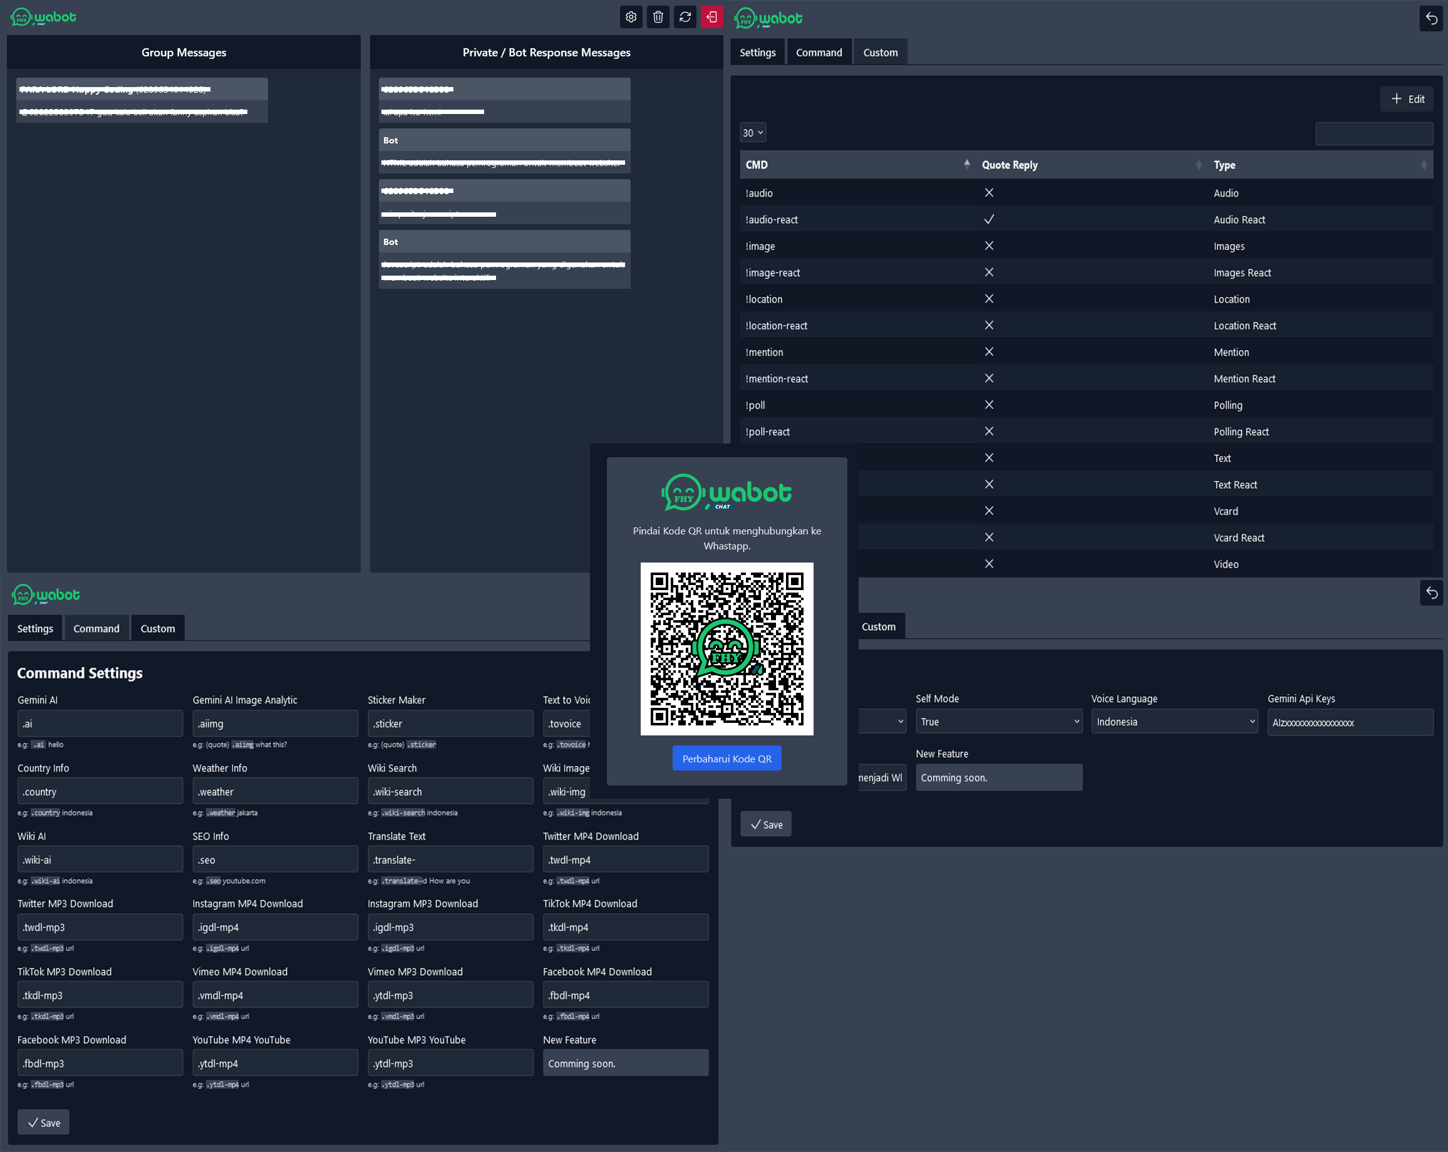Image resolution: width=1448 pixels, height=1152 pixels.
Task: Click the check mark for !audio-react row
Action: pos(989,219)
